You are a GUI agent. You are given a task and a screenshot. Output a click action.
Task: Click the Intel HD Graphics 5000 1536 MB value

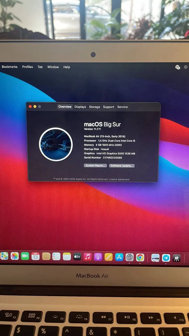coord(116,154)
